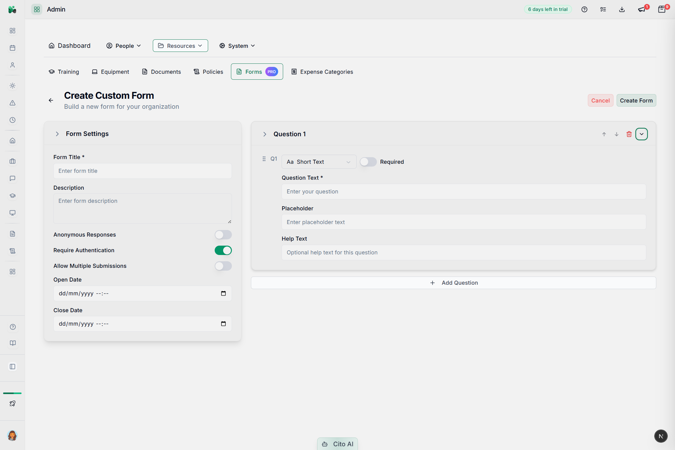This screenshot has height=450, width=675.
Task: Turn on the Required toggle for Q1
Action: coord(368,162)
